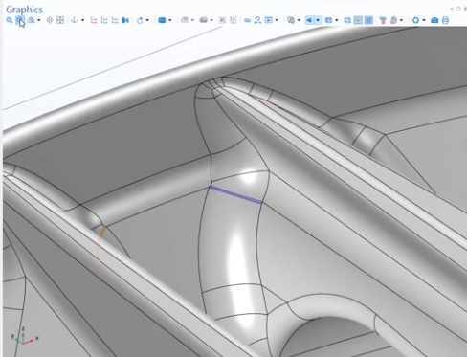Toggle the highlighted box button left of the funnel icon
Image resolution: width=467 pixels, height=357 pixels.
point(368,20)
